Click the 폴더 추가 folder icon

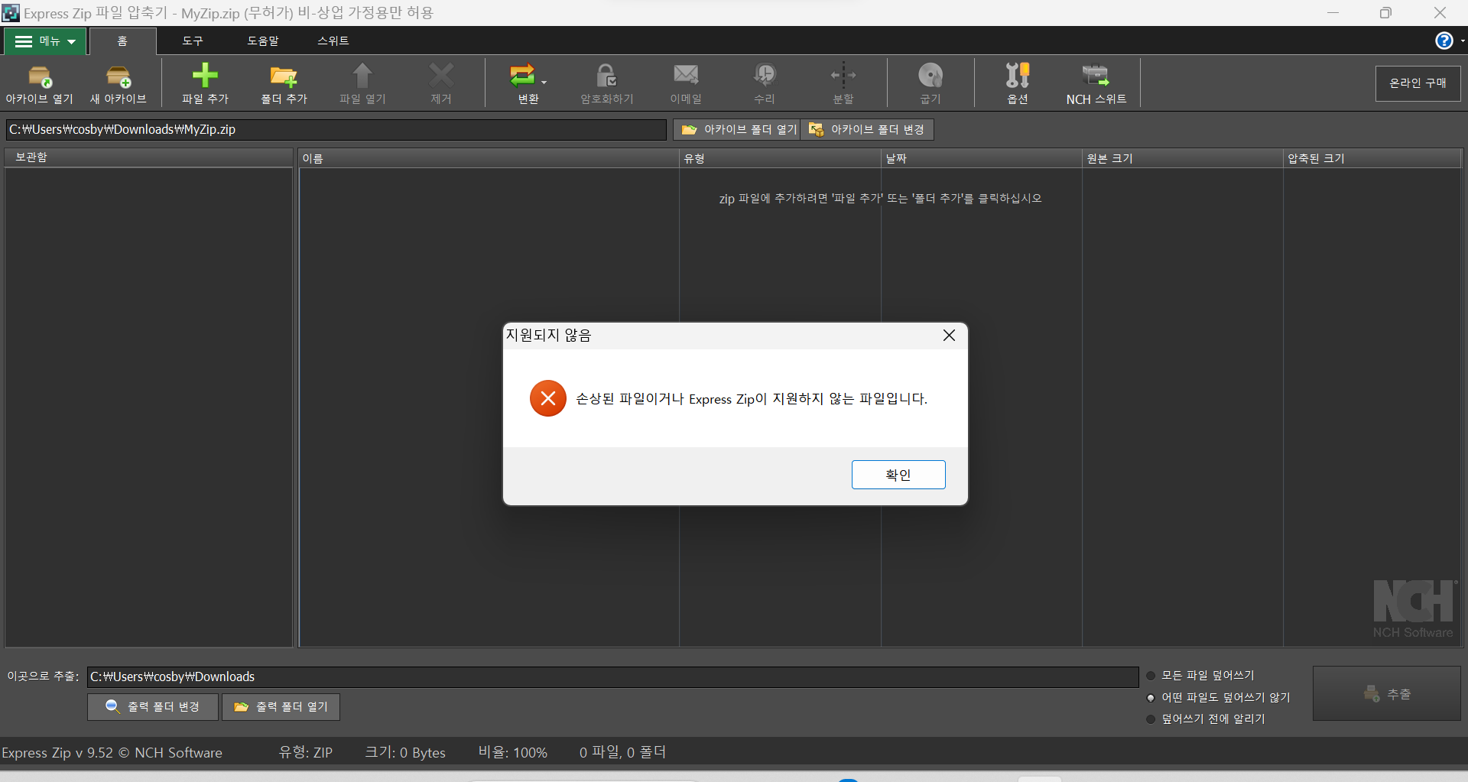click(284, 76)
